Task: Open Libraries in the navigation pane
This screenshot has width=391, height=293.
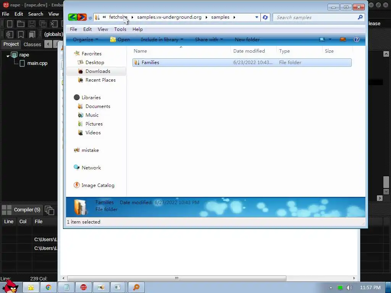Action: click(91, 97)
